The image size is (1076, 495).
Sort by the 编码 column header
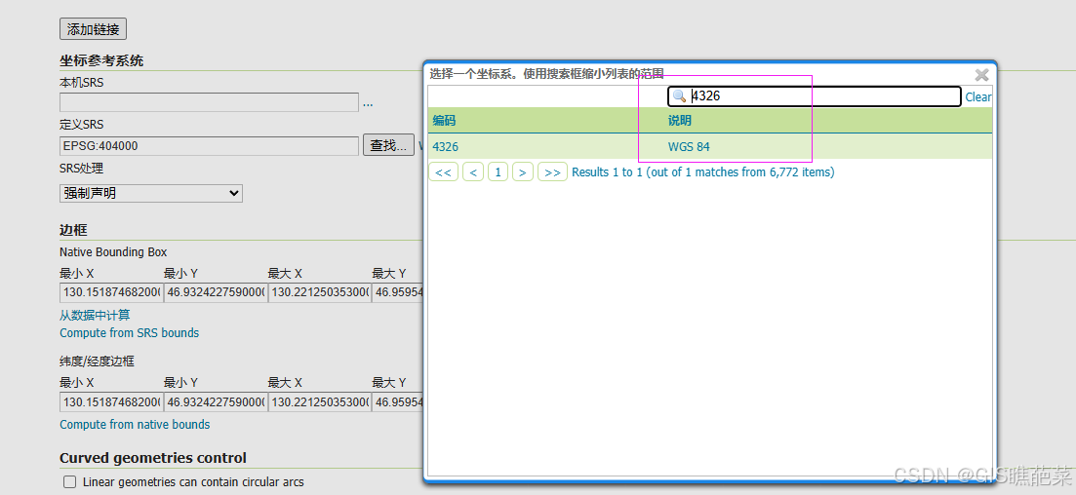(444, 121)
